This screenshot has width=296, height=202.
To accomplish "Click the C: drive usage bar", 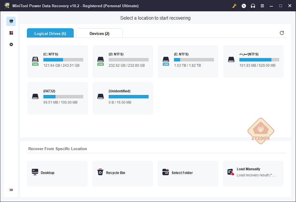I will coord(63,60).
